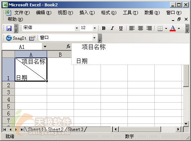Click the Excel workbook icon in menu bar
191x141 pixels.
click(x=8, y=13)
